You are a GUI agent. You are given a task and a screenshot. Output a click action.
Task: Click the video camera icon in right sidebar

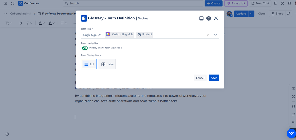(293, 114)
